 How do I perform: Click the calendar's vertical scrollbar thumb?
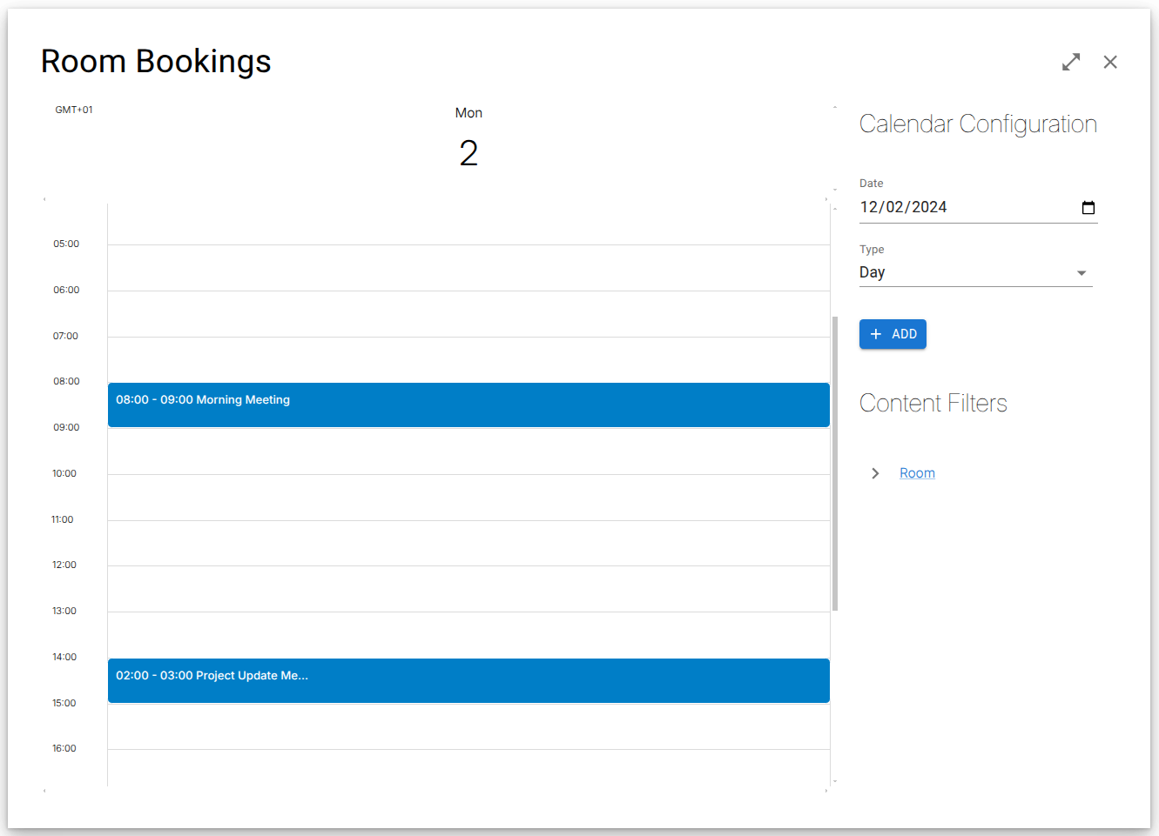tap(835, 463)
